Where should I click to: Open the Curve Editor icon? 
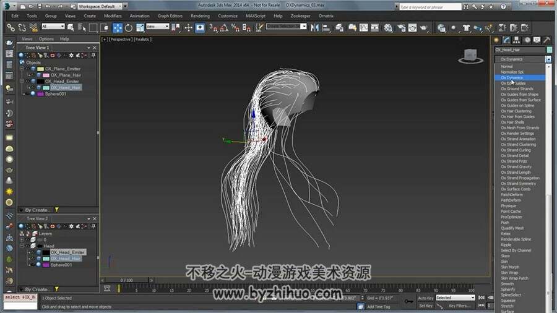364,28
